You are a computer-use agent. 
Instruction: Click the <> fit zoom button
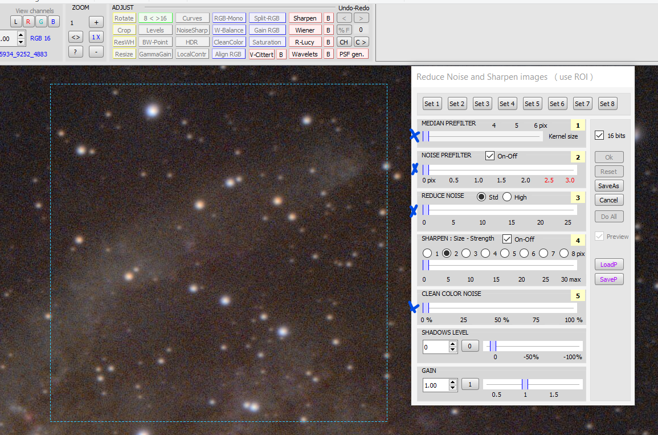pyautogui.click(x=76, y=37)
